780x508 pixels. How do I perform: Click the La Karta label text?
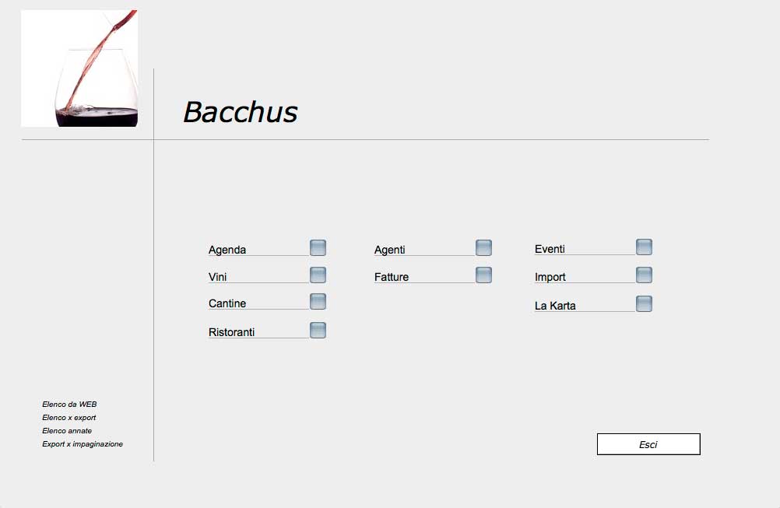pos(555,306)
